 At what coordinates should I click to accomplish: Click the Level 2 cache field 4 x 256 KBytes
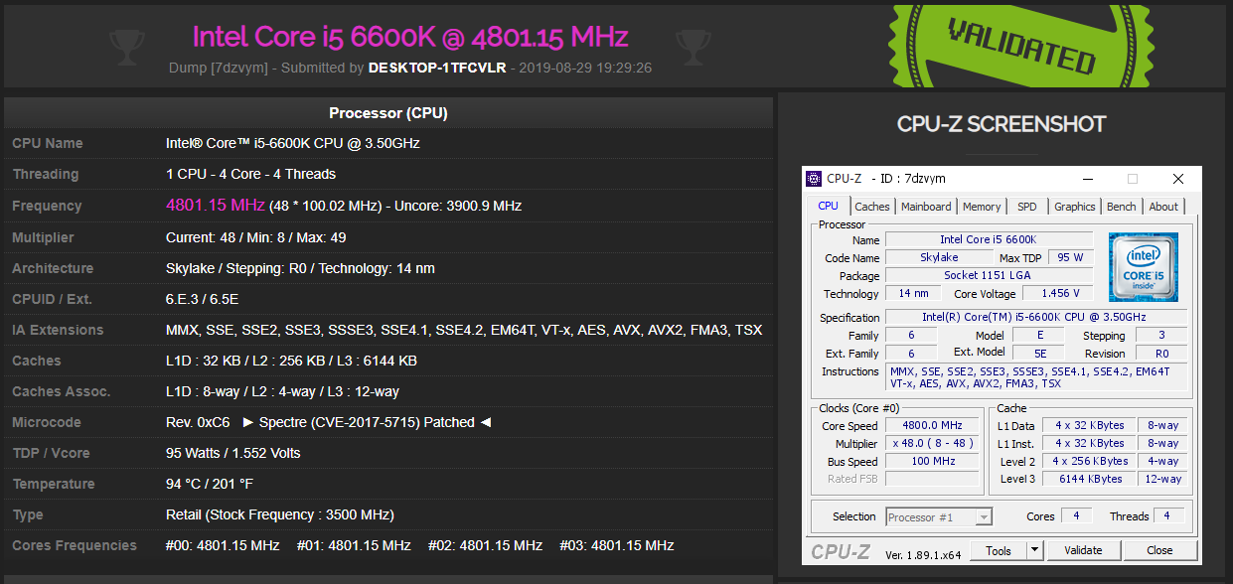(1091, 461)
